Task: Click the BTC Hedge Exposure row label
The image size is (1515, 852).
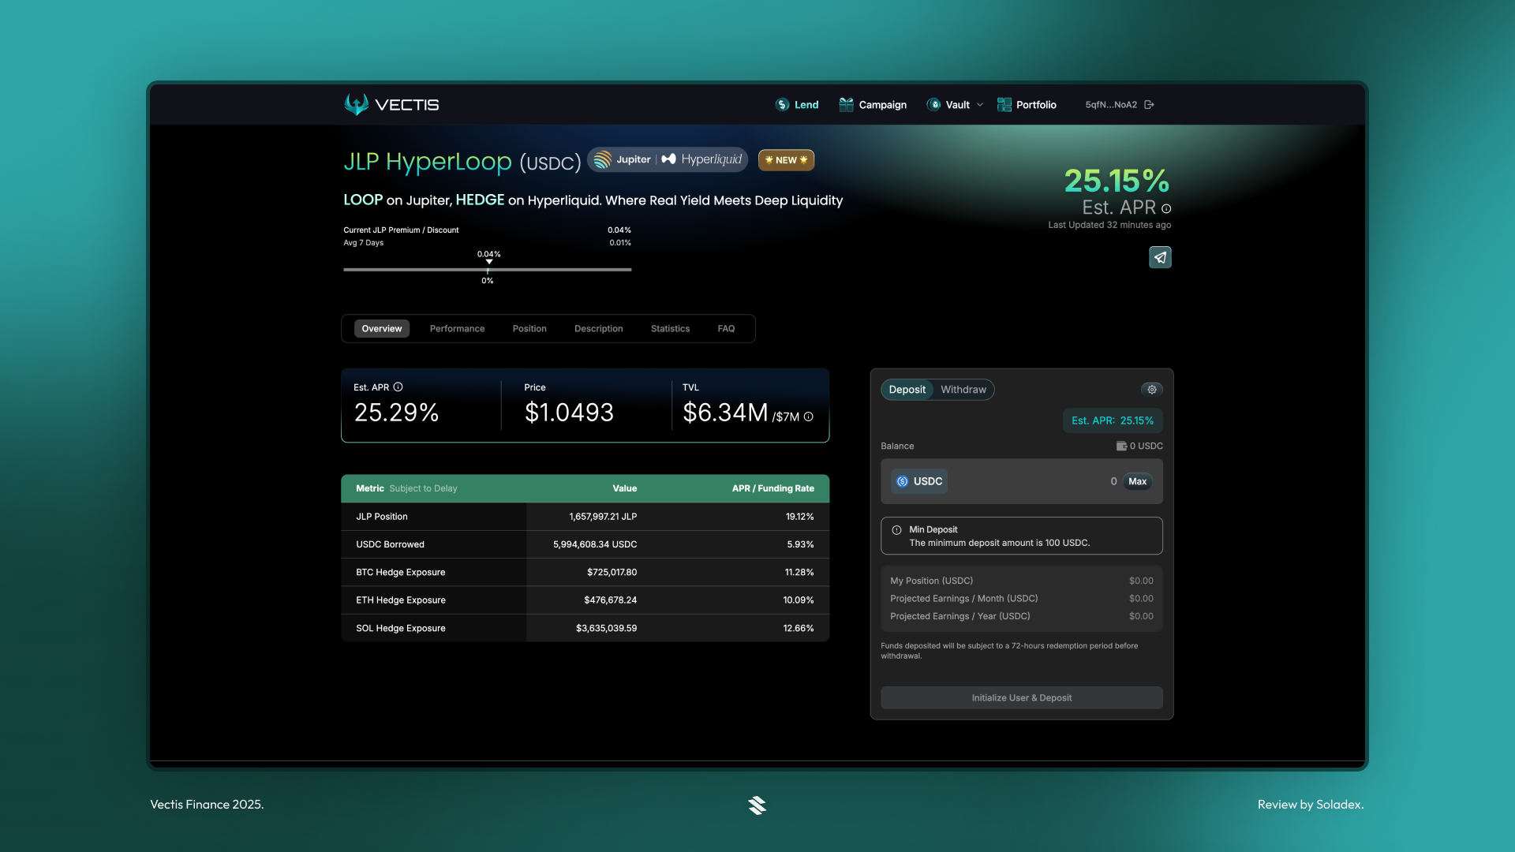Action: pyautogui.click(x=401, y=573)
